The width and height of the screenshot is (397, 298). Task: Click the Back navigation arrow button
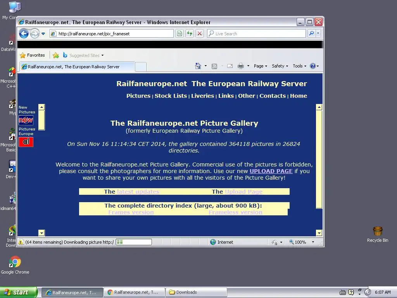[24, 33]
